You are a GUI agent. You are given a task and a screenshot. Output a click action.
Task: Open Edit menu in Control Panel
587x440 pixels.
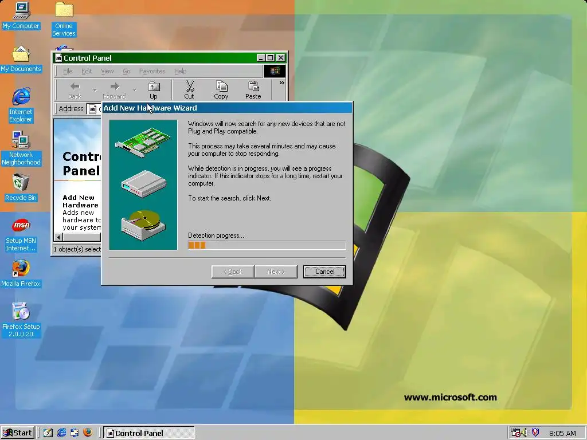click(x=87, y=71)
